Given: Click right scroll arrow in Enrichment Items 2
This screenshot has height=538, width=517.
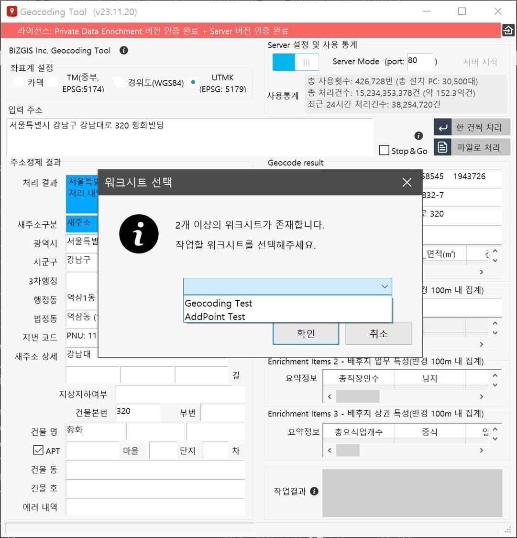Looking at the screenshot, I should coord(482,396).
